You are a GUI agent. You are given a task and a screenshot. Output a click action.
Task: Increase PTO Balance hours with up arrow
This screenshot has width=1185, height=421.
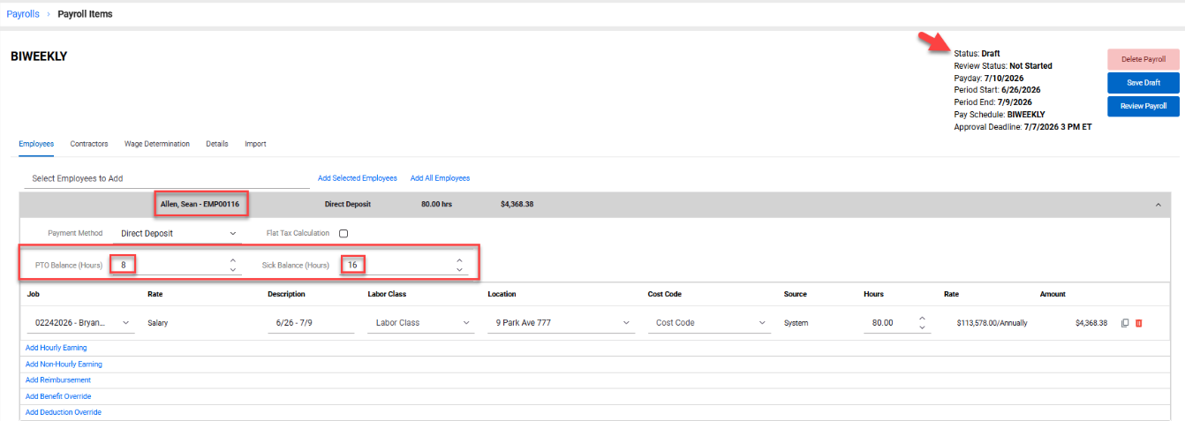click(x=232, y=260)
